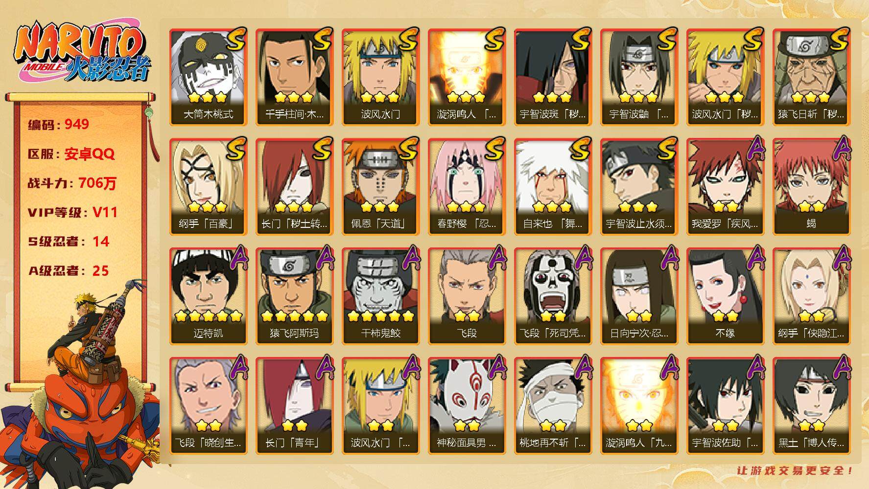Click the 蝎 A-rank ninja card

(x=812, y=186)
